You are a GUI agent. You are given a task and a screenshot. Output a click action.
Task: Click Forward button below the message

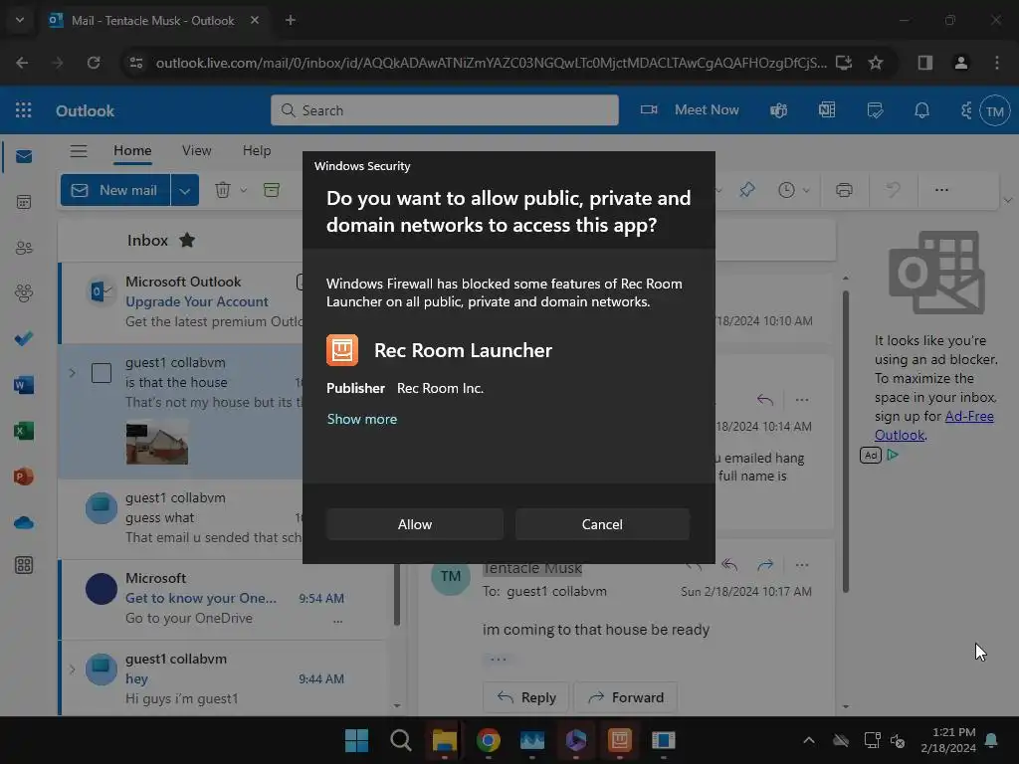point(625,697)
